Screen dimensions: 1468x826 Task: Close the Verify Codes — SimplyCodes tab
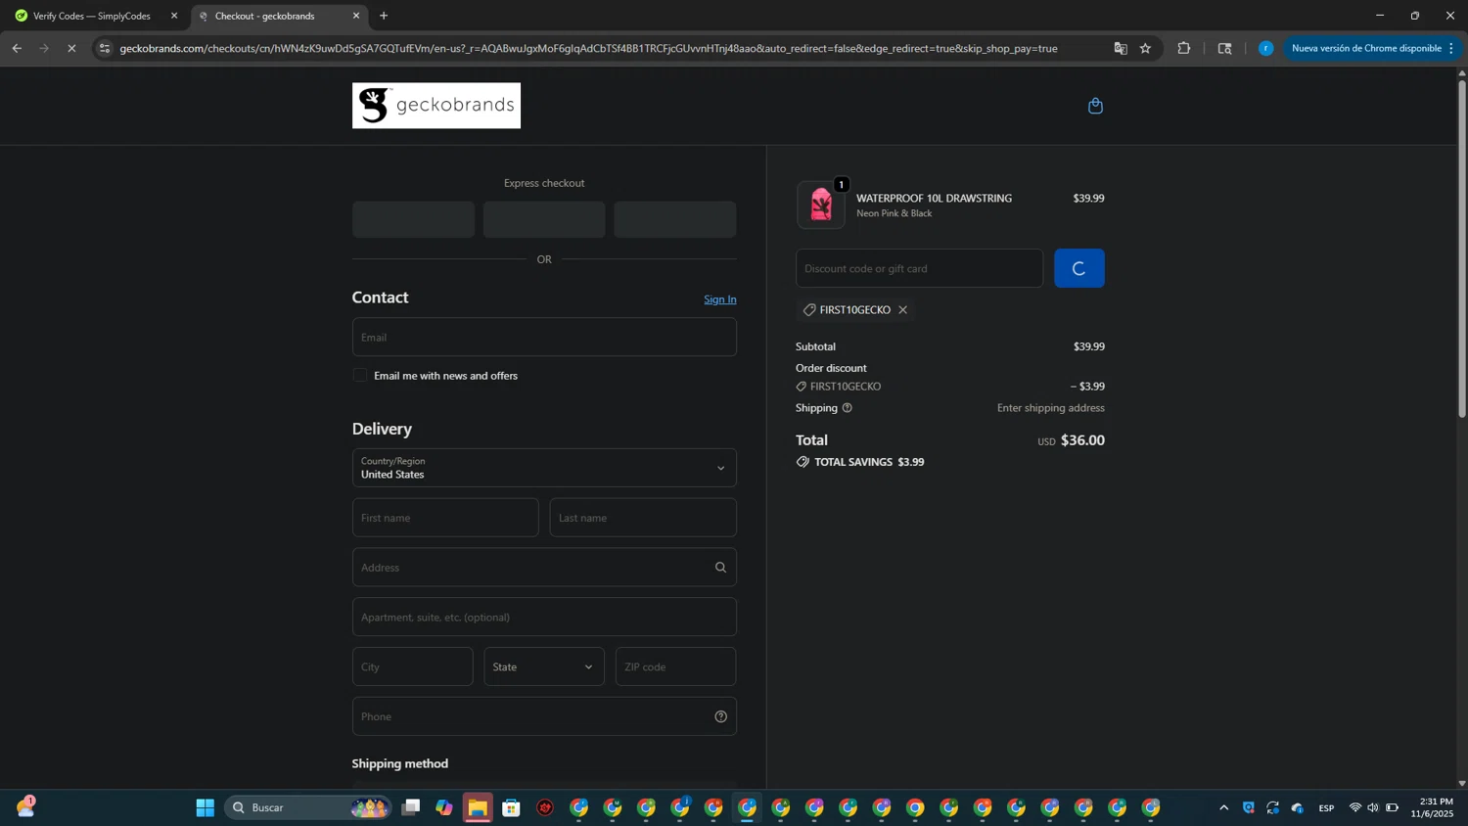(x=174, y=16)
